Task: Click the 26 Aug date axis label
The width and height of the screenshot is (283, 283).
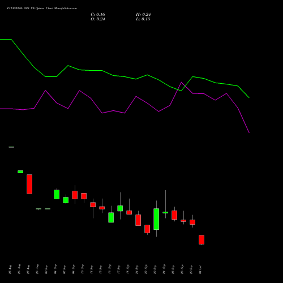Action: (19, 269)
